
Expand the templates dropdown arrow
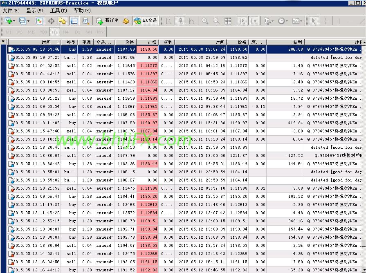301,21
